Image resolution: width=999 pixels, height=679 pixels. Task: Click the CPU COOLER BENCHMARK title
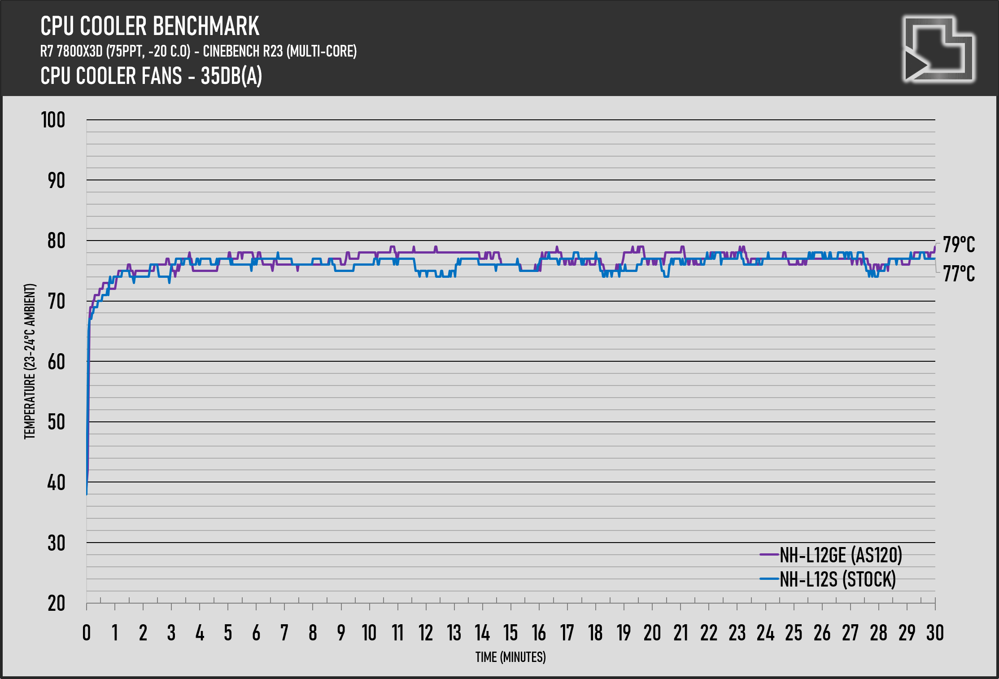pyautogui.click(x=150, y=26)
